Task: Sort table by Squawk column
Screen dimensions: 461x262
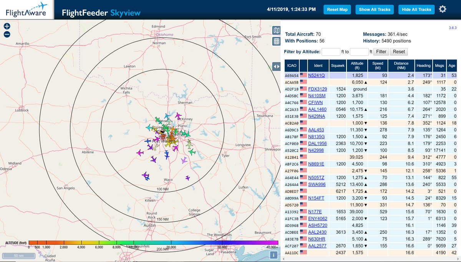Action: tap(338, 66)
